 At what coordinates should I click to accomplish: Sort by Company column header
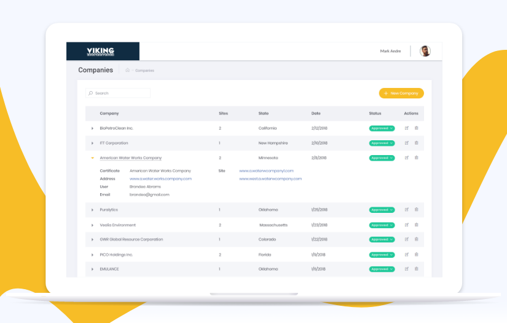coord(109,113)
